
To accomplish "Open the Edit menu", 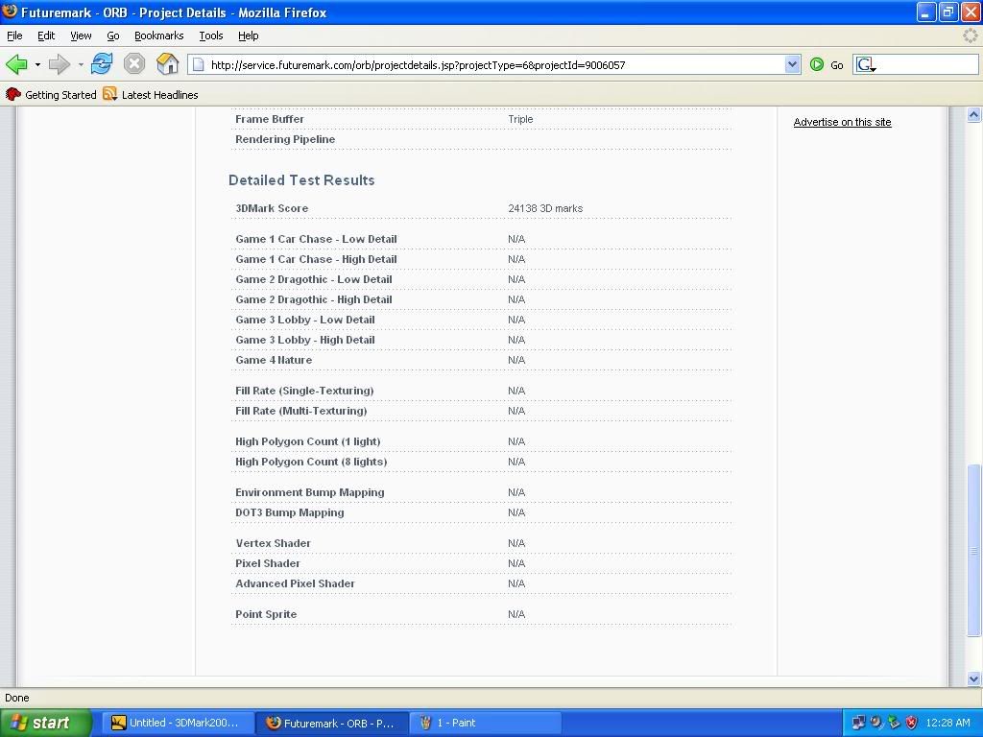I will [46, 36].
